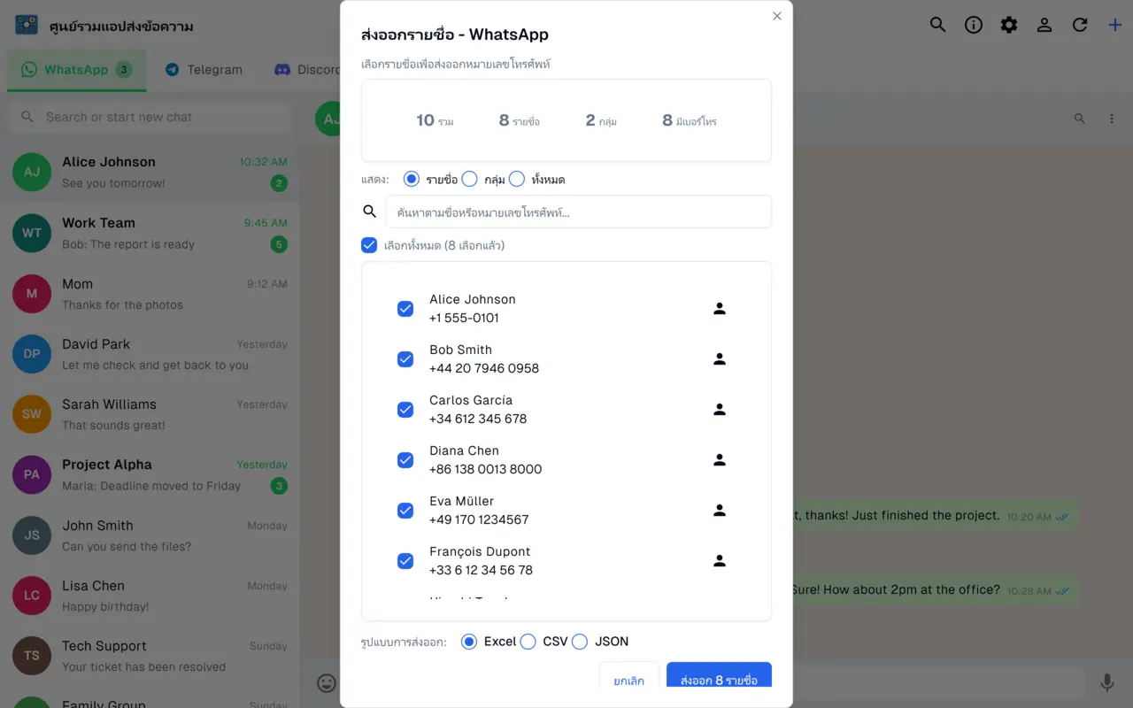Click the top toolbar search icon

coord(938,25)
